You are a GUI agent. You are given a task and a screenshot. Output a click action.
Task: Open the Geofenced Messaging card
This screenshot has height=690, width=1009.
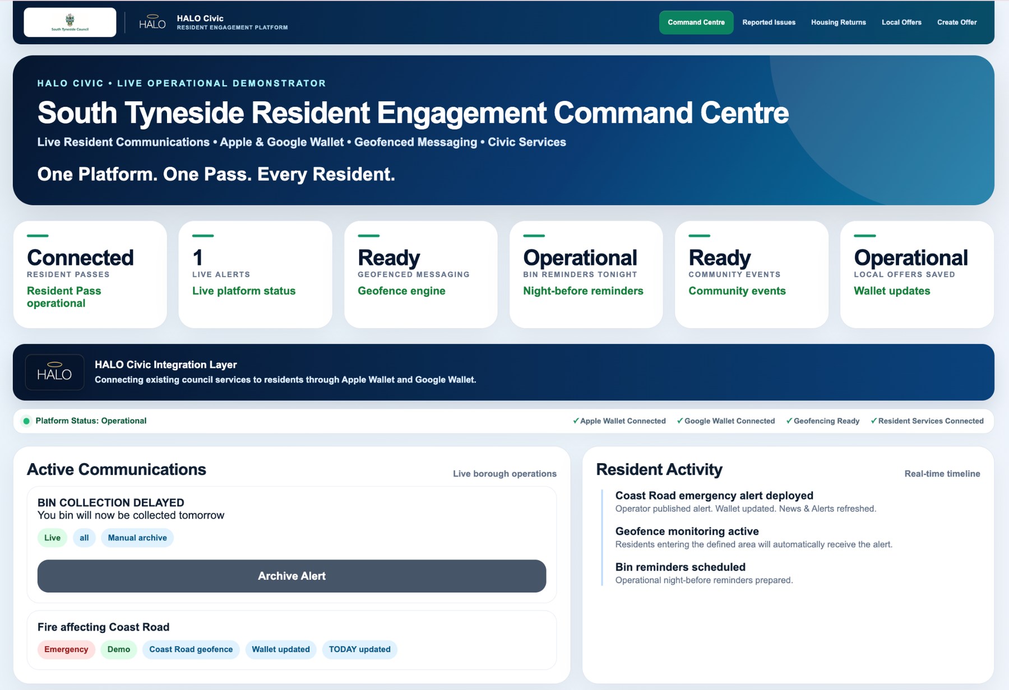coord(421,274)
